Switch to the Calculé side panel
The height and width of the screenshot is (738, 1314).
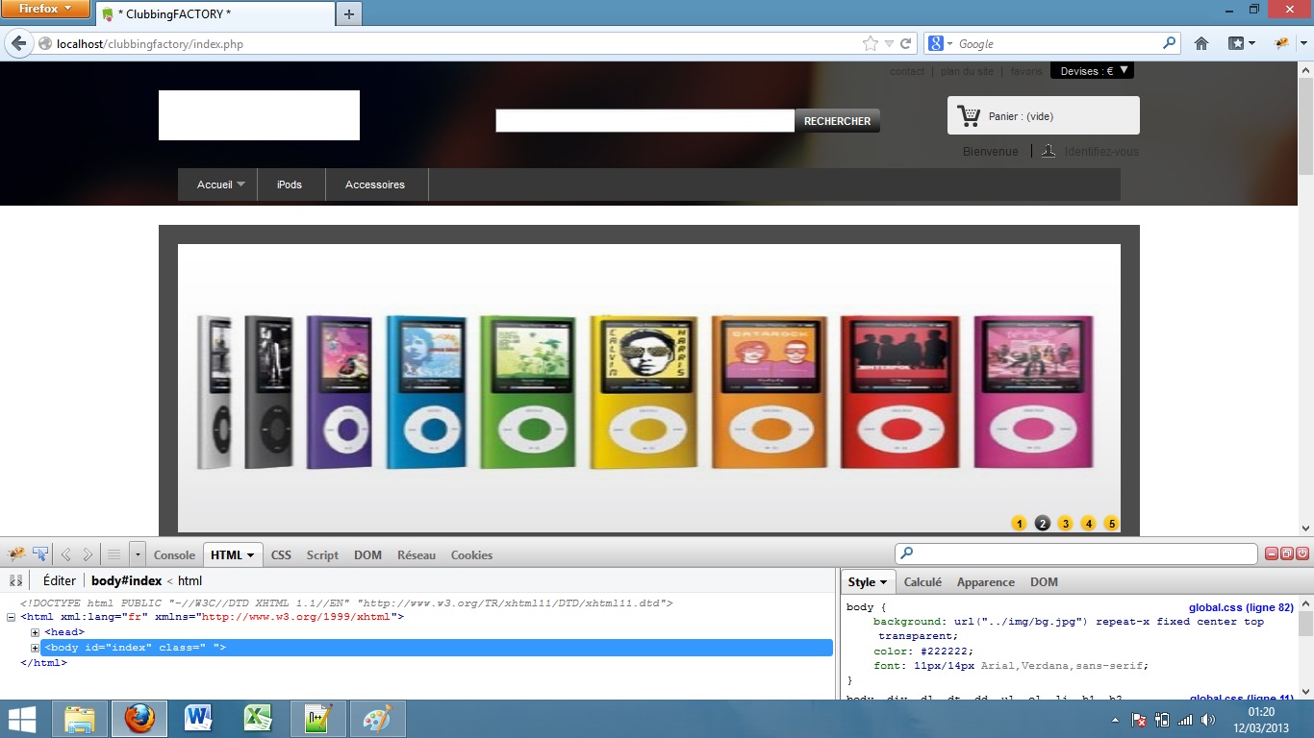pos(922,581)
